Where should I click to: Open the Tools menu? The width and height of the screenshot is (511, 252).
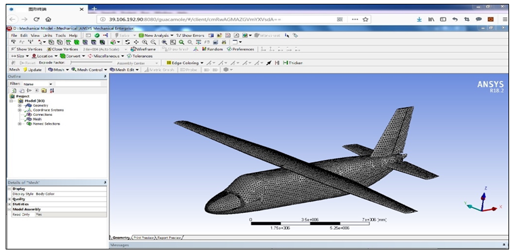coord(60,35)
